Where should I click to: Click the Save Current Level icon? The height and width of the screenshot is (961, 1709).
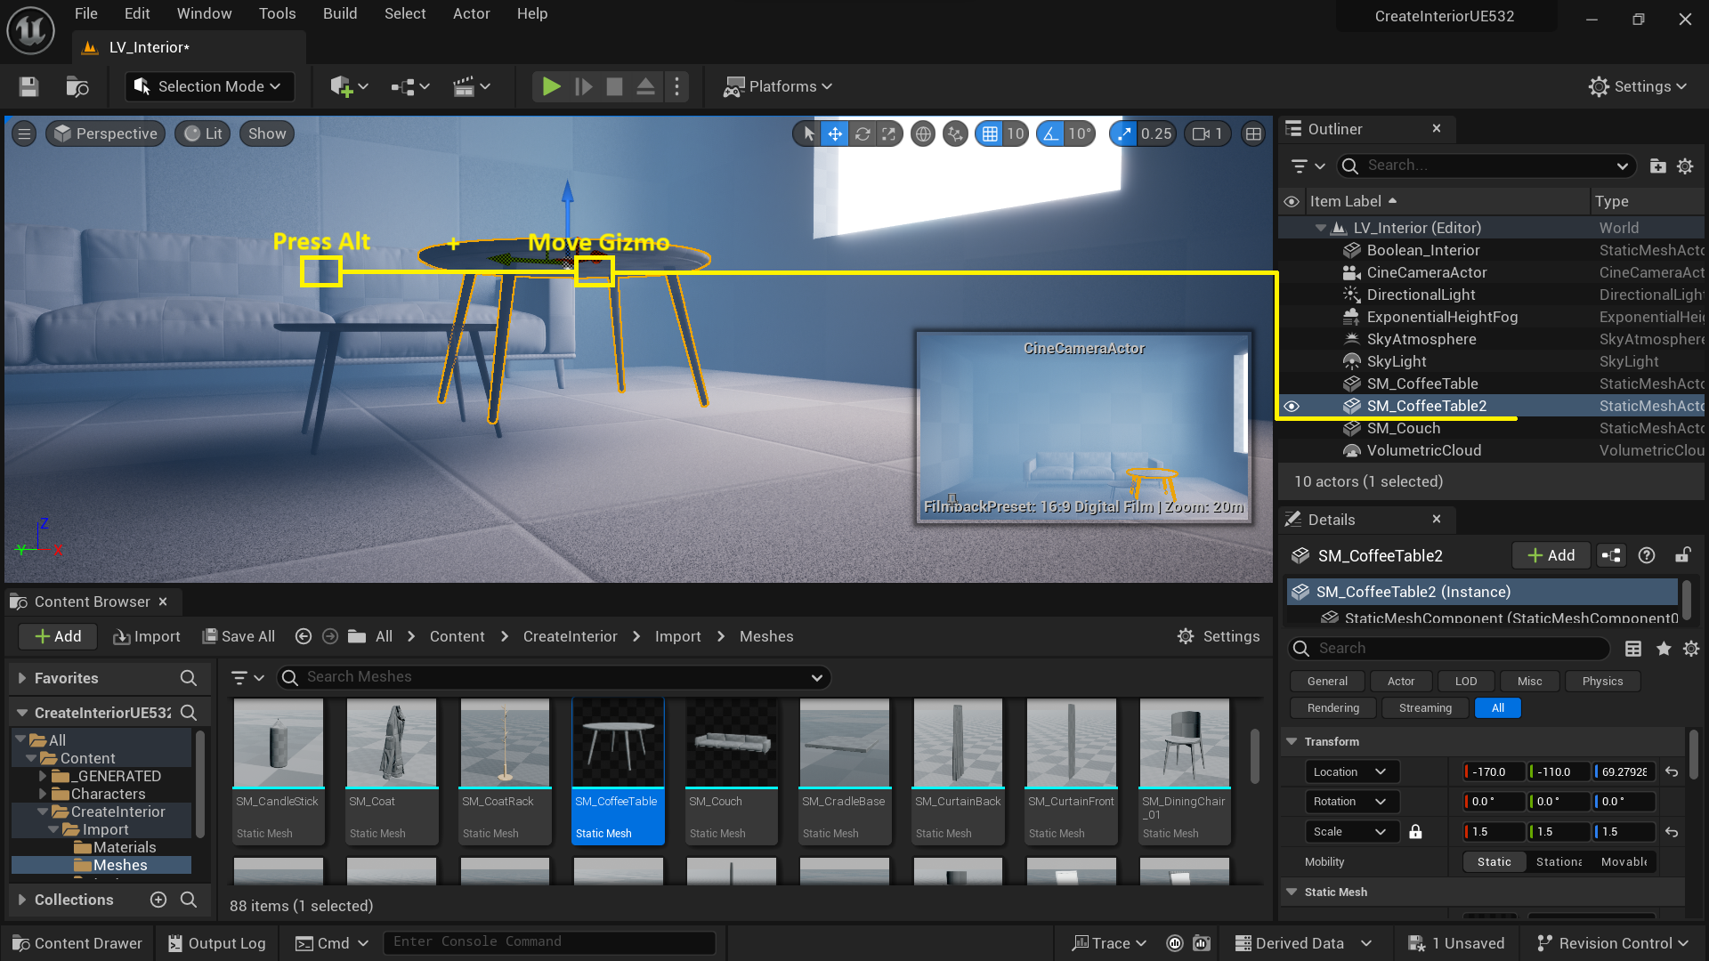pyautogui.click(x=28, y=86)
